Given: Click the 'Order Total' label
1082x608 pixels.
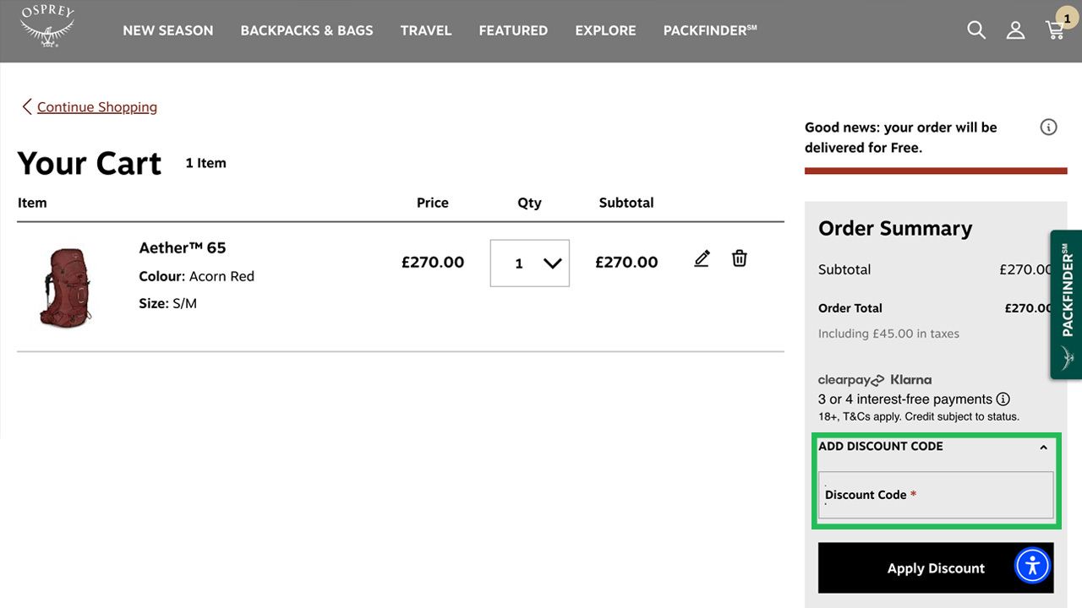Looking at the screenshot, I should tap(850, 308).
